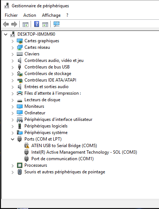The height and width of the screenshot is (209, 159).
Task: Click the Entrées et sorties audio icon
Action: tap(20, 87)
